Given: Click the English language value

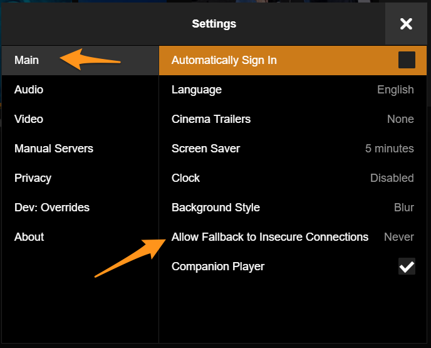Looking at the screenshot, I should pos(395,90).
